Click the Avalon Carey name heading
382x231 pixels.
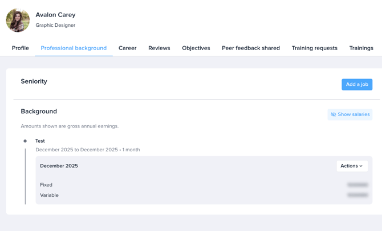tap(55, 15)
